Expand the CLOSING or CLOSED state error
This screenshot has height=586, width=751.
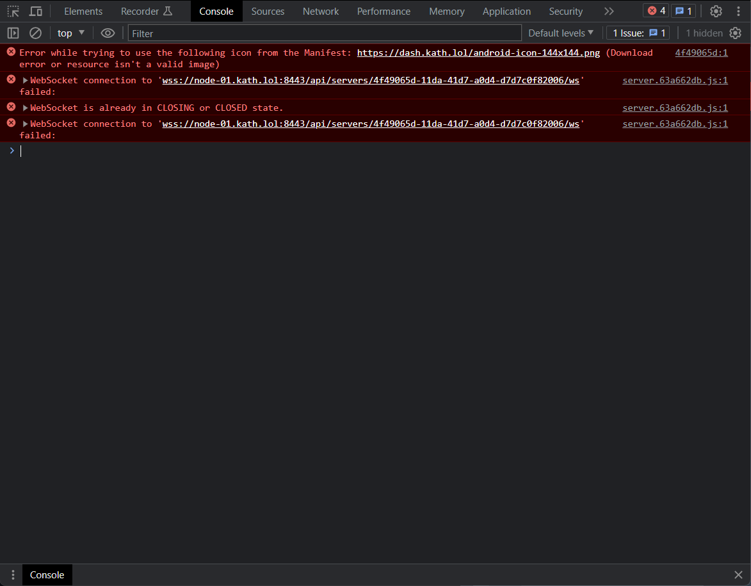[x=24, y=108]
